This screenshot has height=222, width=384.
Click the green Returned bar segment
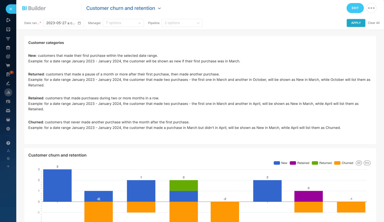184,185
